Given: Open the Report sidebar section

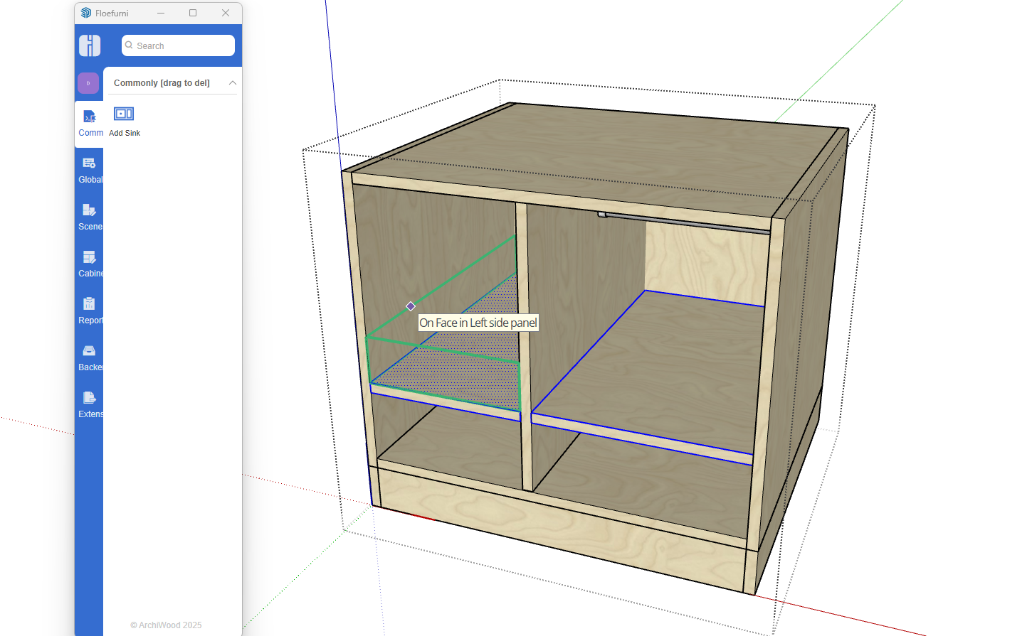Looking at the screenshot, I should [x=90, y=311].
